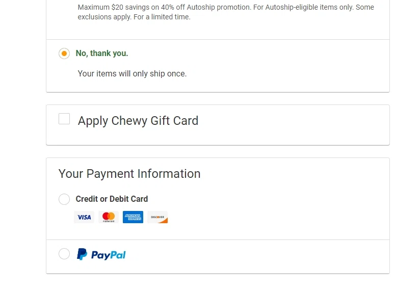Click the "Credit or Debit Card" label

click(x=112, y=199)
